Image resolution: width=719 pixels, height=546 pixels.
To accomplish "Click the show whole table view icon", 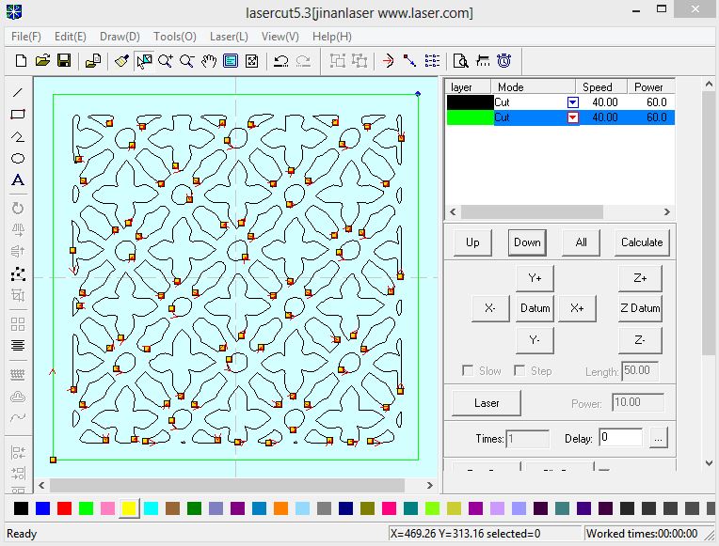I will (231, 60).
